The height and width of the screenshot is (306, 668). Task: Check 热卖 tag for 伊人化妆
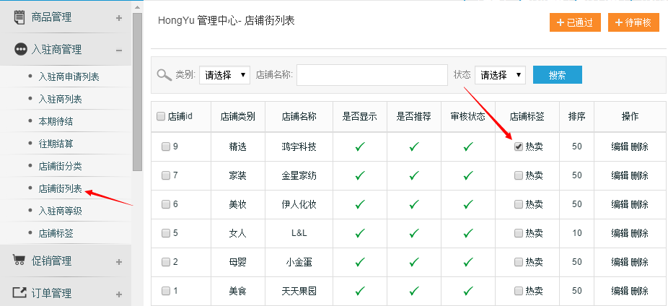click(519, 204)
